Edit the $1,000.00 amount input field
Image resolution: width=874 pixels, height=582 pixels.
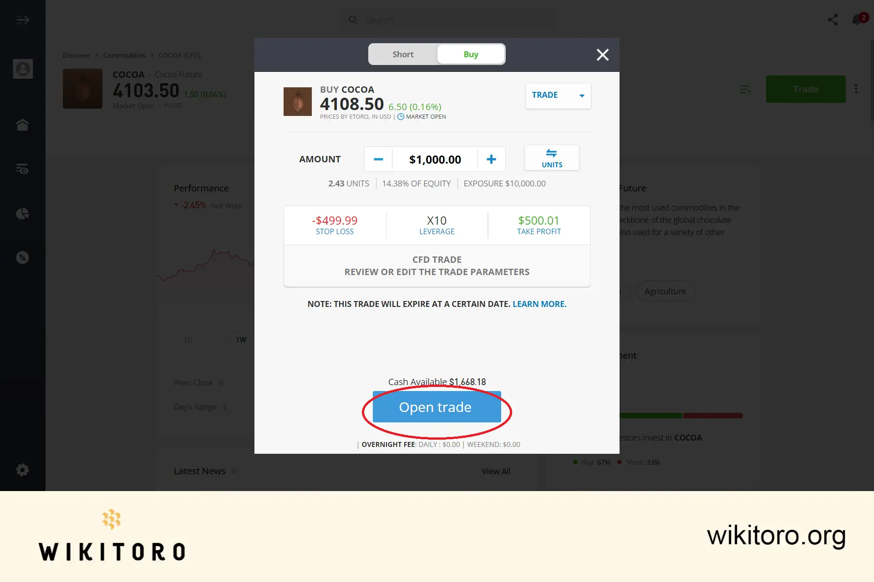click(435, 159)
